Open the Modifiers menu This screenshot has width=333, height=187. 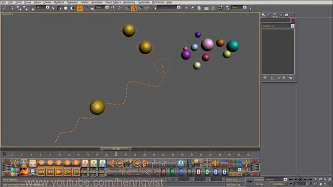point(59,2)
